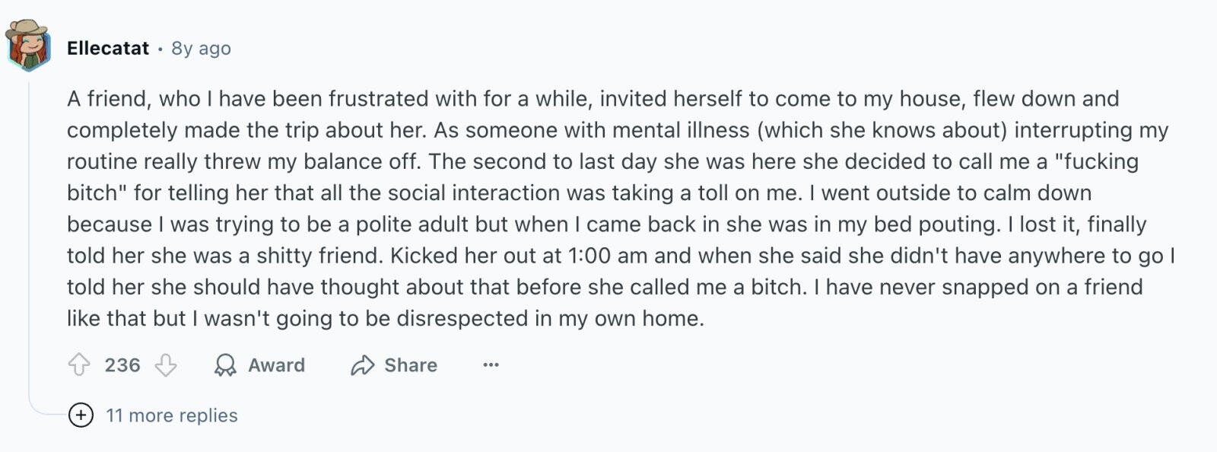Show the 11 more replies
Screen dimensions: 1217x452
point(172,415)
